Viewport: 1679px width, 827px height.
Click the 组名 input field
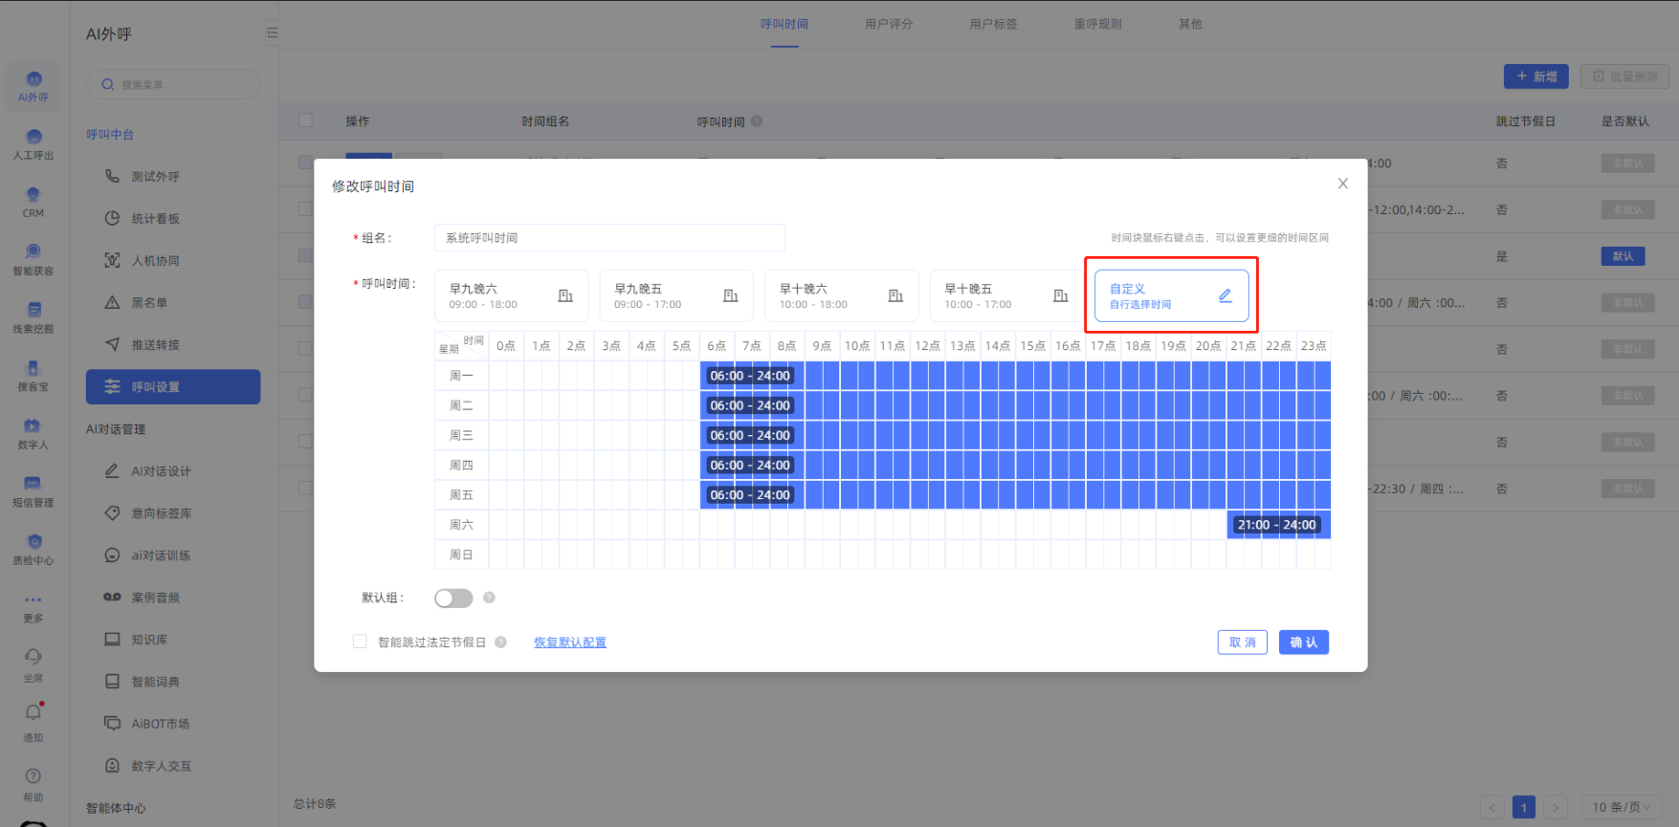(609, 238)
